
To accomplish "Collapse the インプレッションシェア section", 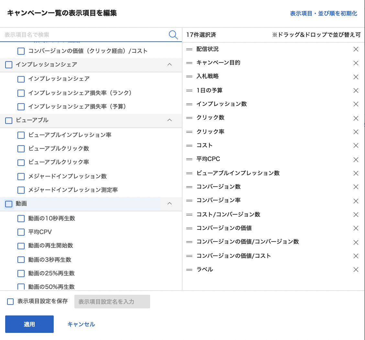I will [169, 65].
